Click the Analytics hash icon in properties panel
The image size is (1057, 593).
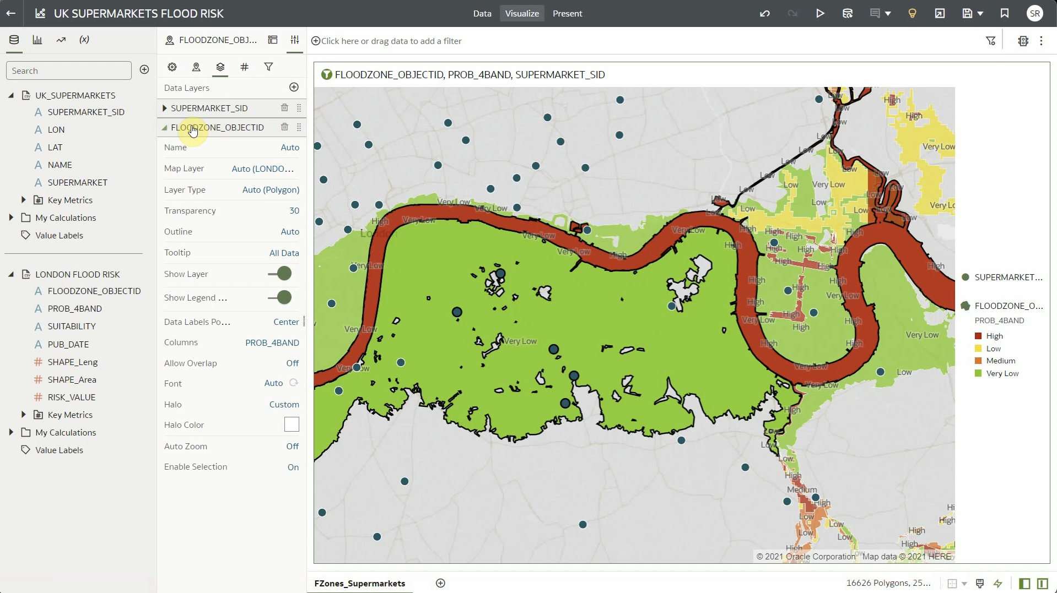point(244,67)
